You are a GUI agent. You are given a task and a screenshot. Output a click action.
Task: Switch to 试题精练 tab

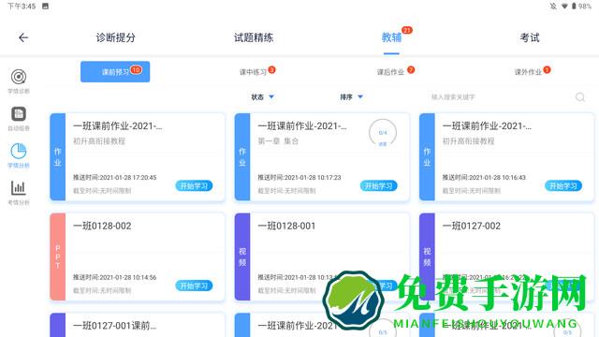coord(254,37)
